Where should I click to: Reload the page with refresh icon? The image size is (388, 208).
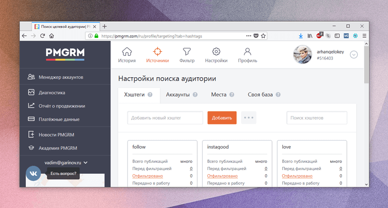pos(42,36)
